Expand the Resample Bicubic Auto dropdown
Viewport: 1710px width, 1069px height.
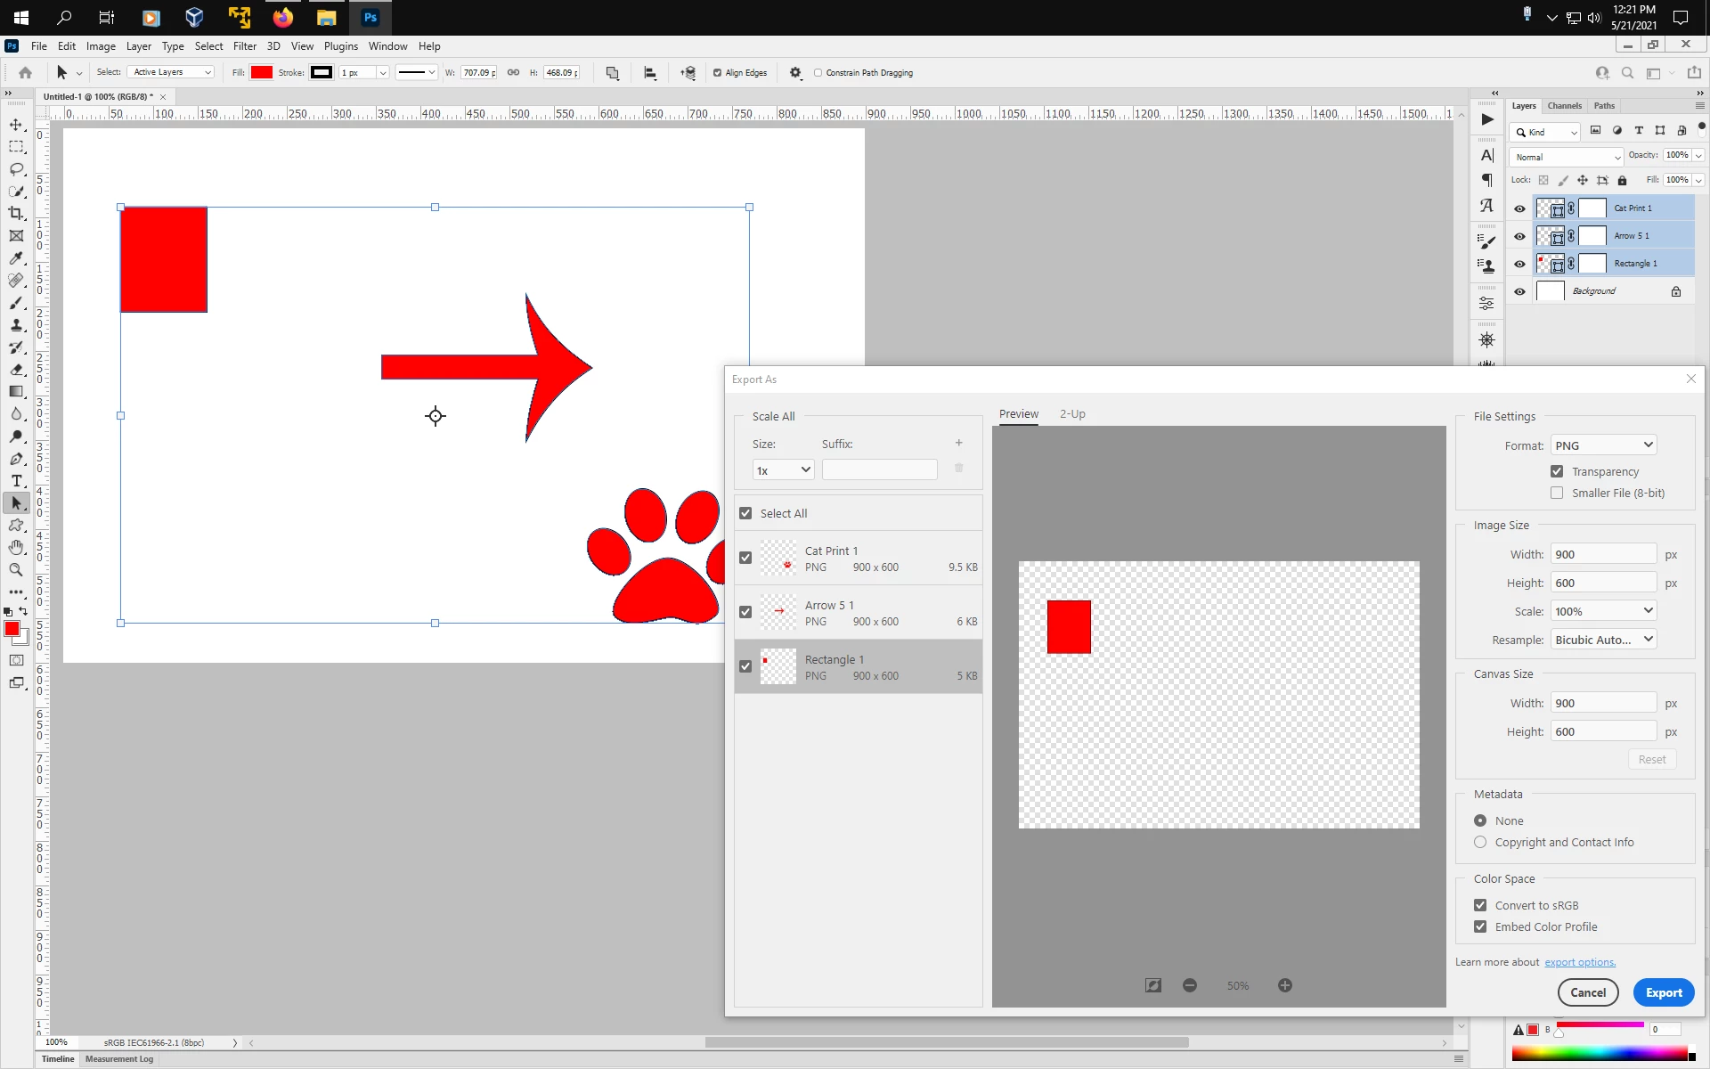tap(1603, 640)
